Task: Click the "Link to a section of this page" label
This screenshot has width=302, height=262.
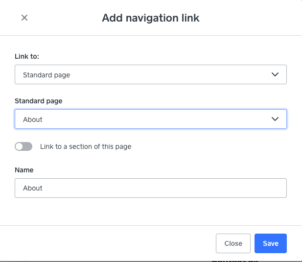Action: [86, 146]
